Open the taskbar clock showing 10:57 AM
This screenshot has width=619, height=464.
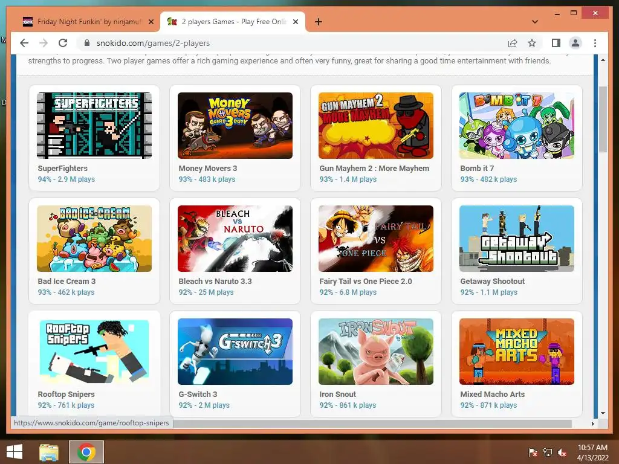592,452
